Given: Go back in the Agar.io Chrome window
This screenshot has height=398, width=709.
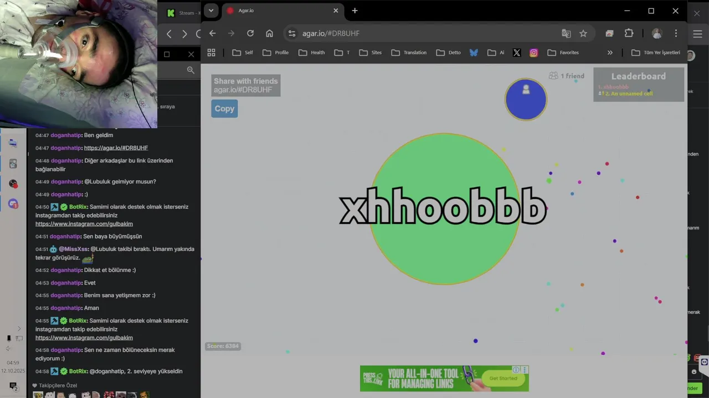Looking at the screenshot, I should pyautogui.click(x=212, y=33).
